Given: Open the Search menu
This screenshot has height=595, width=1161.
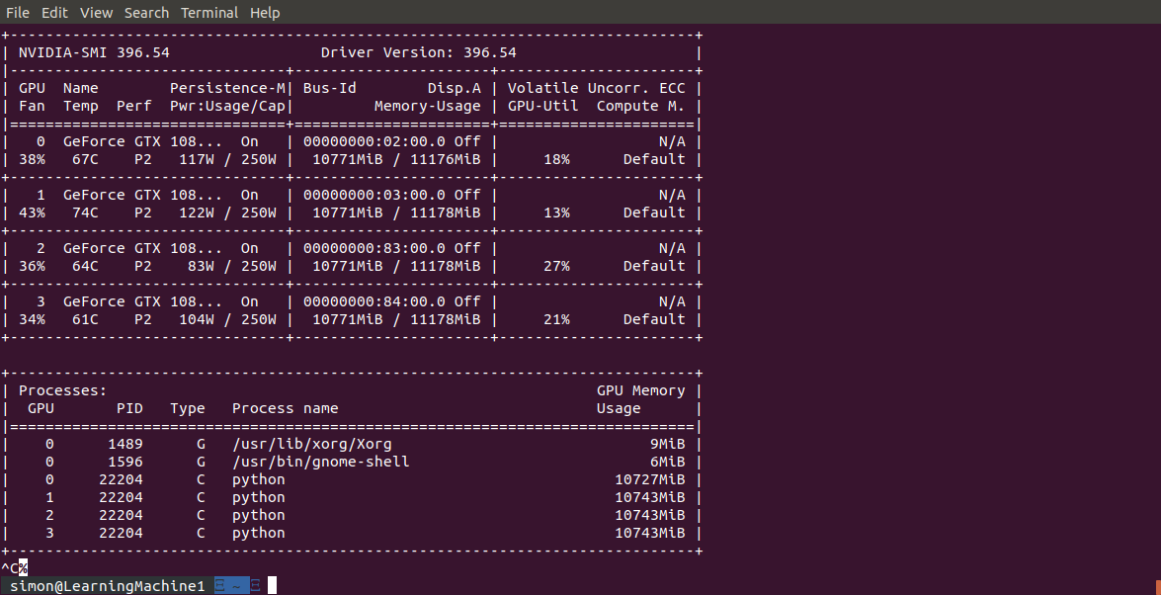Looking at the screenshot, I should (146, 12).
